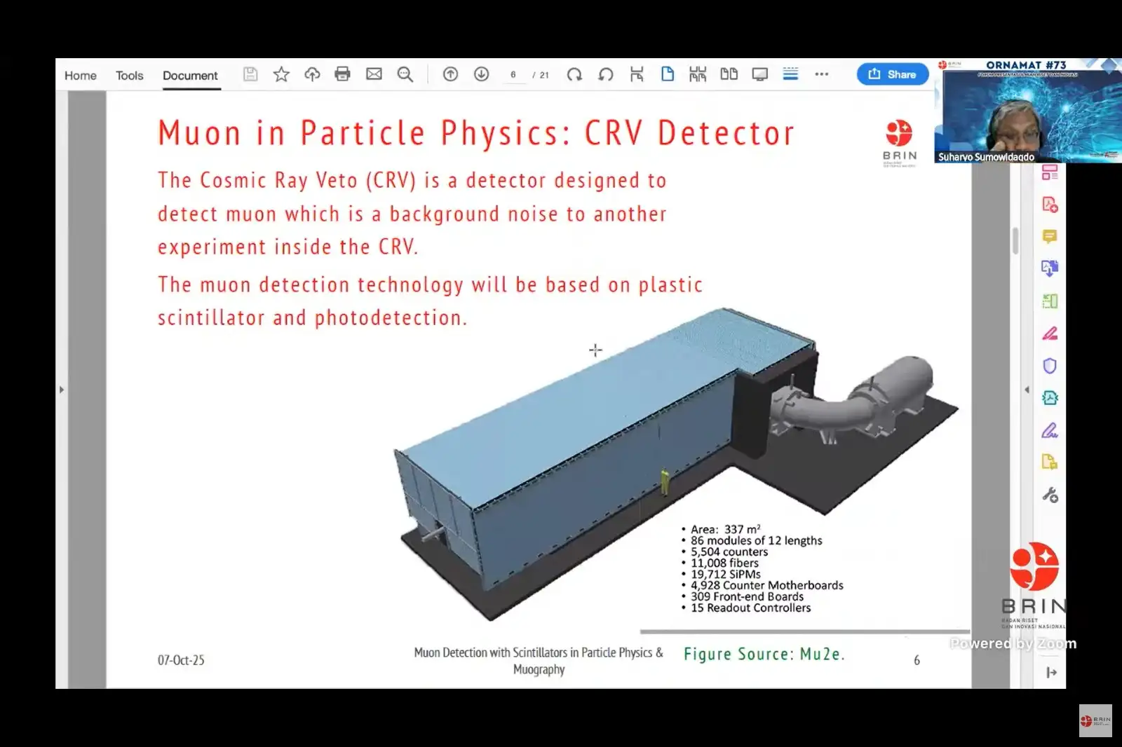
Task: Go to next page with down arrow
Action: (x=481, y=74)
